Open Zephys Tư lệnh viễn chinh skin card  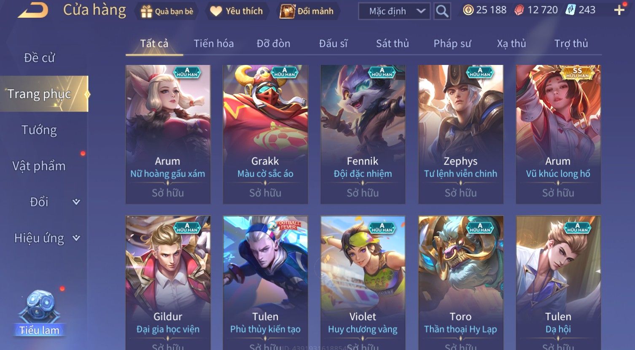pyautogui.click(x=460, y=134)
